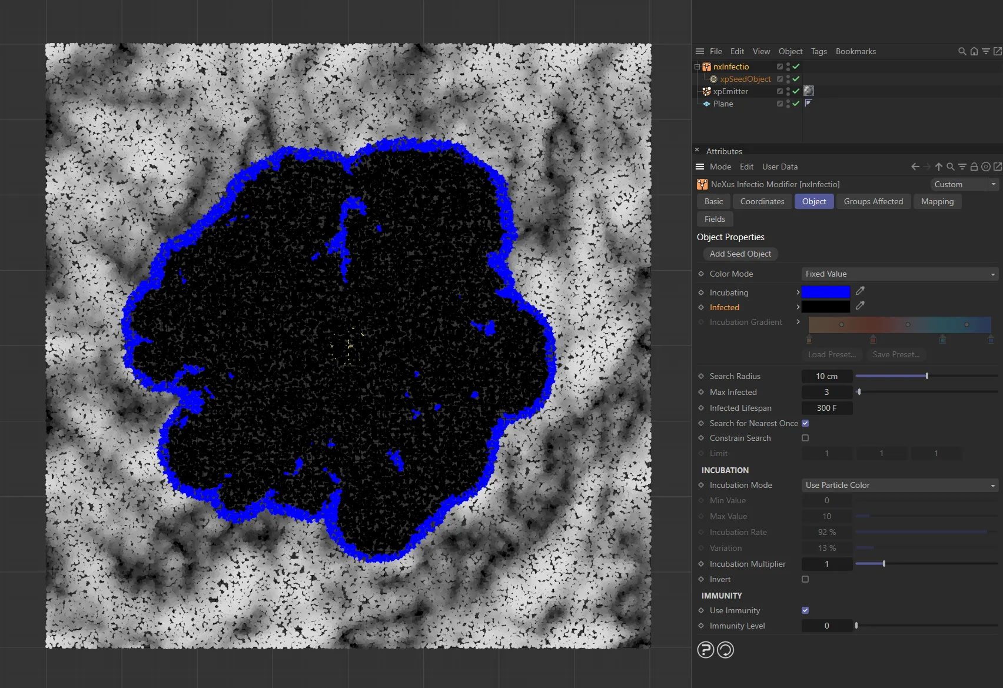Uncheck Search for Nearest Once checkbox
Image resolution: width=1003 pixels, height=688 pixels.
[805, 423]
